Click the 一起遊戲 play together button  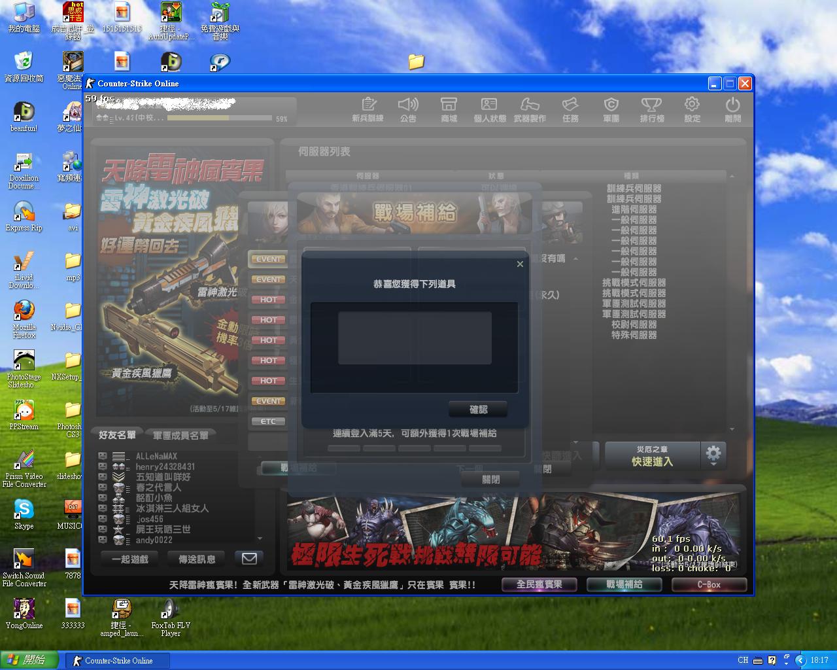tap(130, 559)
